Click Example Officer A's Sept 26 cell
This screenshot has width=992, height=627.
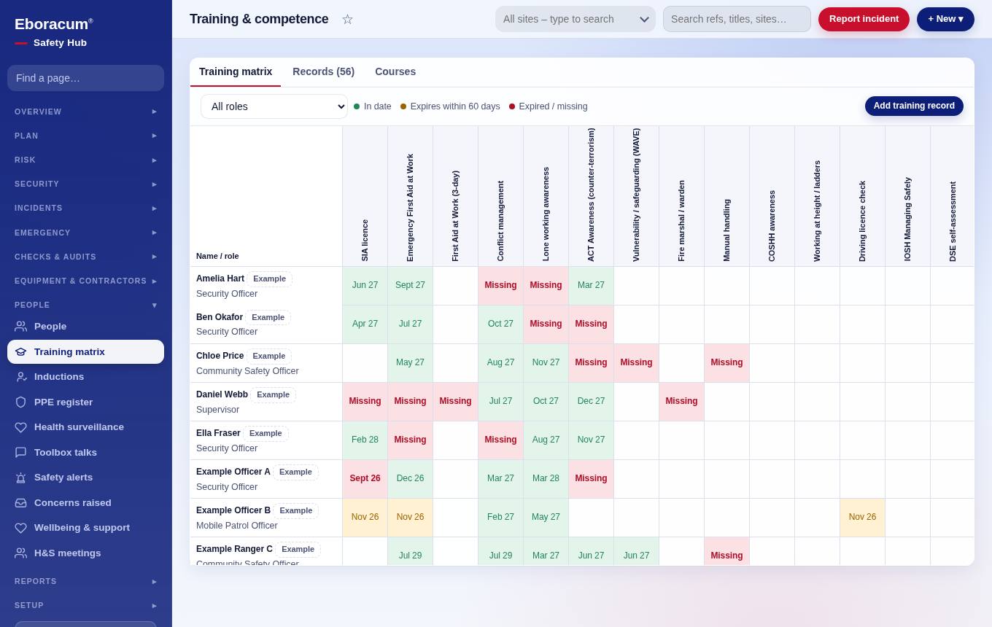pos(365,478)
